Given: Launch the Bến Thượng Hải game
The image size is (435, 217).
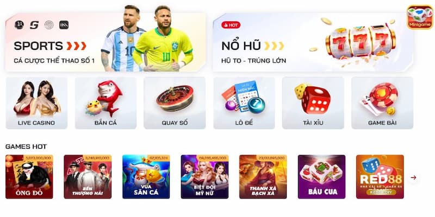Looking at the screenshot, I should click(88, 177).
